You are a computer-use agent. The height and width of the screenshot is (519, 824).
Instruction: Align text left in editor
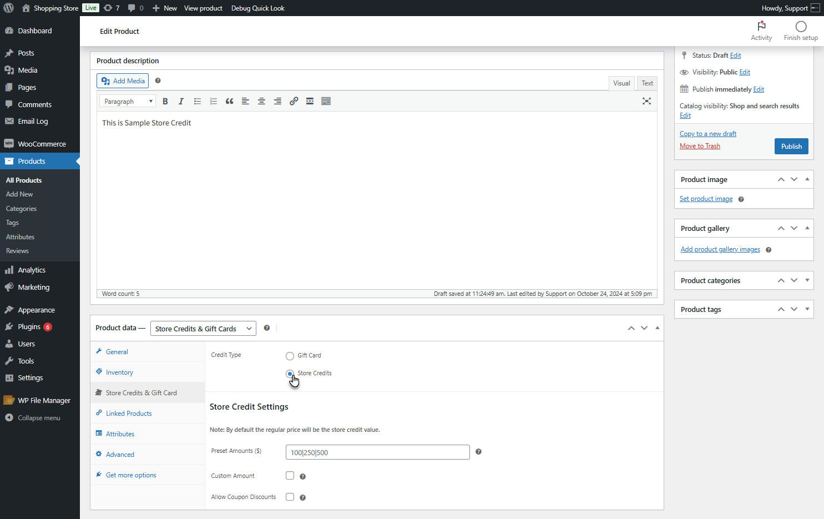coord(245,101)
